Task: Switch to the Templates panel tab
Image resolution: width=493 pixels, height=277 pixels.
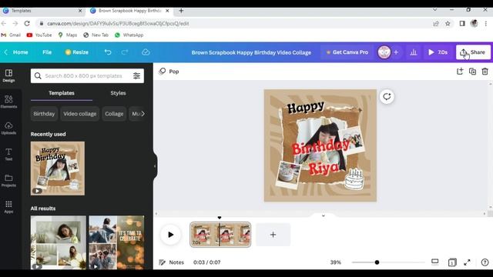Action: (62, 93)
